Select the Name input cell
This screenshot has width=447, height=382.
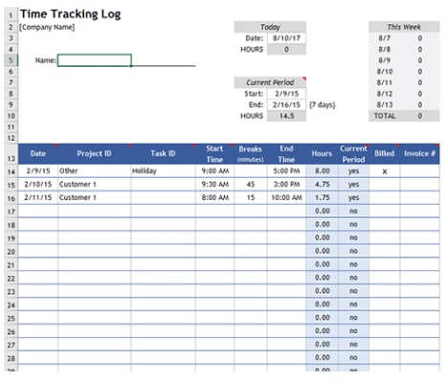[95, 60]
